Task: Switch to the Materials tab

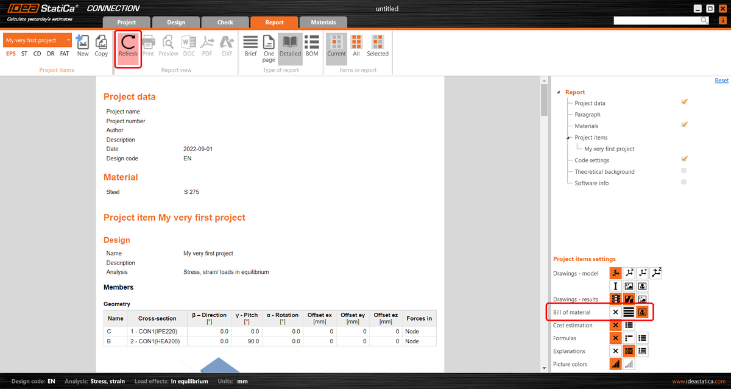Action: [323, 23]
